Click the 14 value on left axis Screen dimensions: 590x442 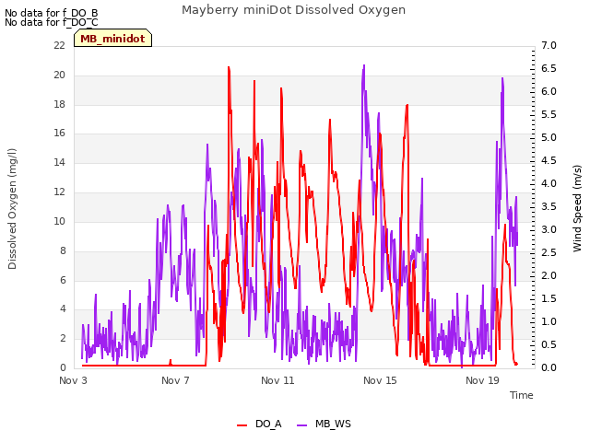click(59, 162)
